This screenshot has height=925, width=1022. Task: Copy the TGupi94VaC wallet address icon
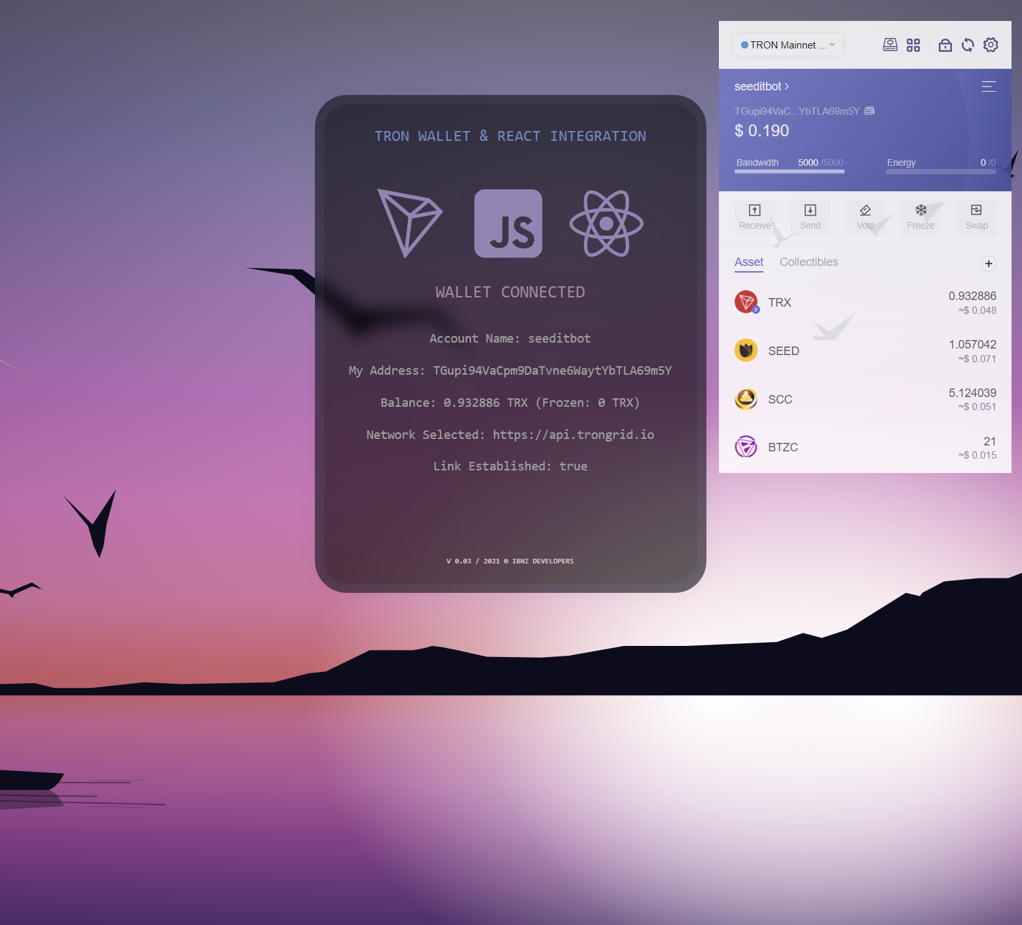[x=869, y=111]
